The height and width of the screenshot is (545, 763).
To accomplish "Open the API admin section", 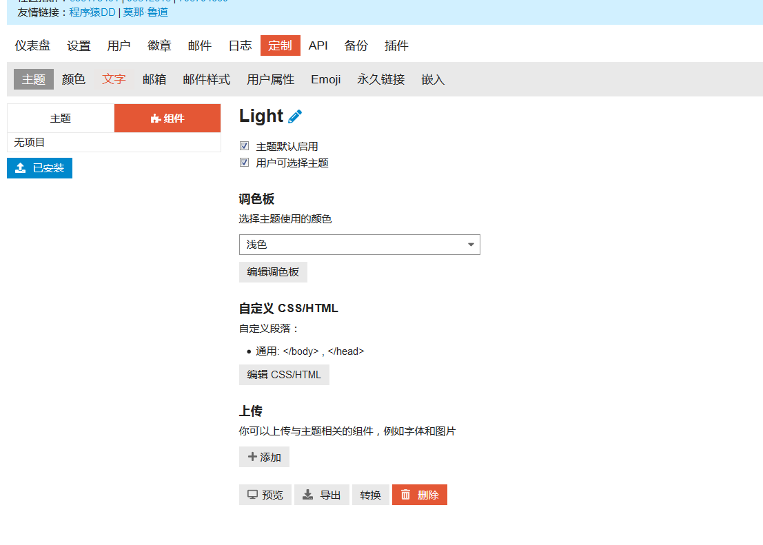I will tap(318, 45).
